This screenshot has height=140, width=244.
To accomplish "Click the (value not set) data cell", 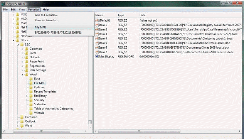I will pyautogui.click(x=148, y=20).
